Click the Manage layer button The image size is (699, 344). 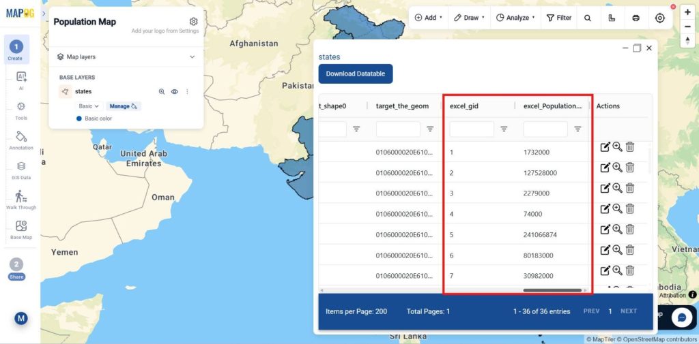point(124,106)
